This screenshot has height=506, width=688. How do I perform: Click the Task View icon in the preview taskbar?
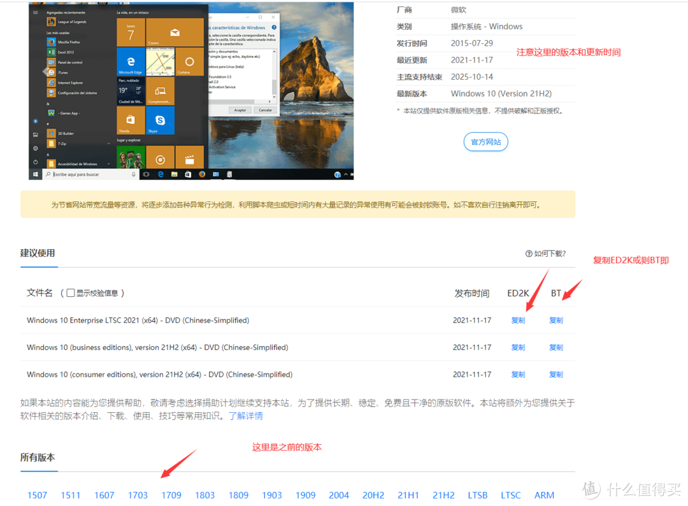pyautogui.click(x=146, y=174)
